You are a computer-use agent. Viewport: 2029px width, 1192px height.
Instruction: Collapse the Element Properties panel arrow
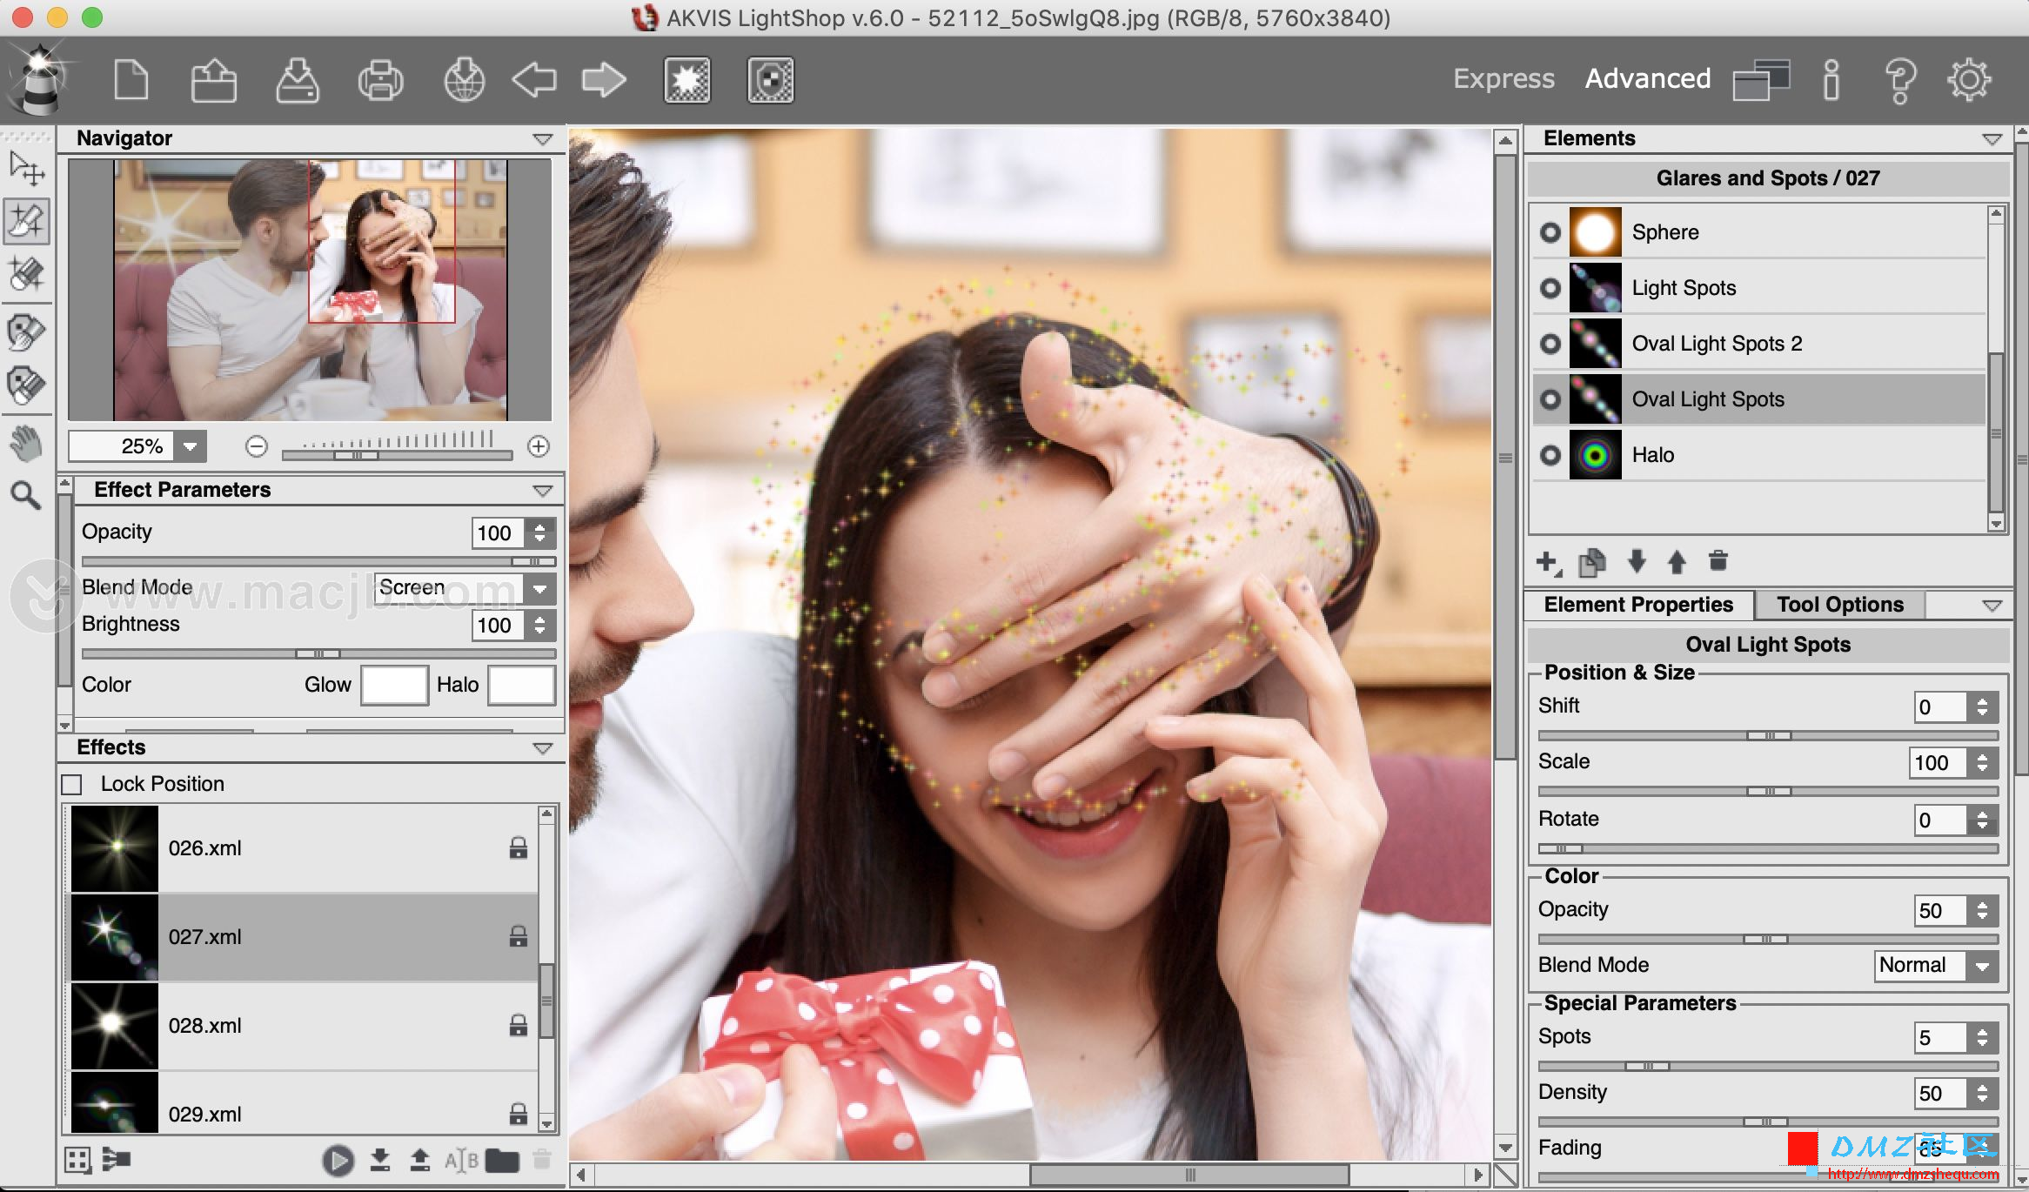[x=1992, y=606]
